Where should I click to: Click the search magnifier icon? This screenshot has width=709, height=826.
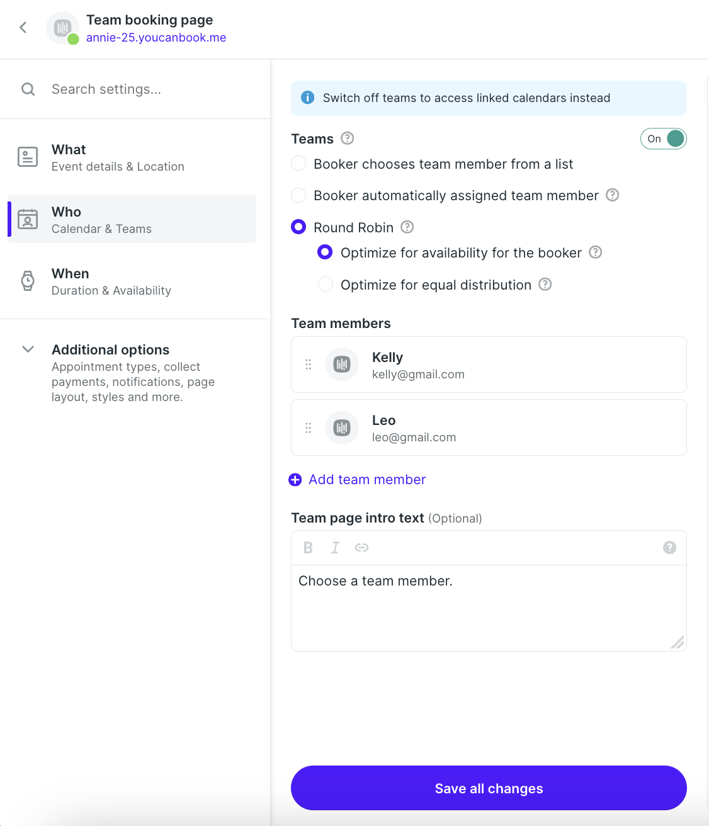click(28, 89)
